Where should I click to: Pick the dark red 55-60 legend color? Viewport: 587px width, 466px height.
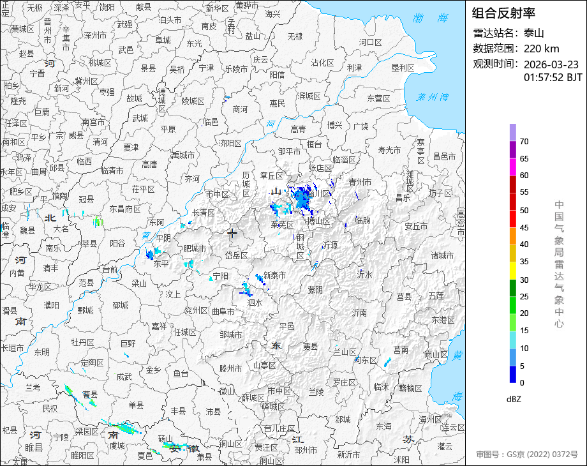tap(513, 184)
